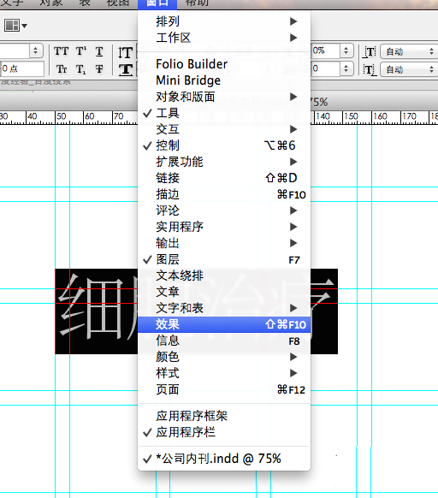The height and width of the screenshot is (498, 438).
Task: Select Mini Bridge from the menu
Action: coord(224,80)
